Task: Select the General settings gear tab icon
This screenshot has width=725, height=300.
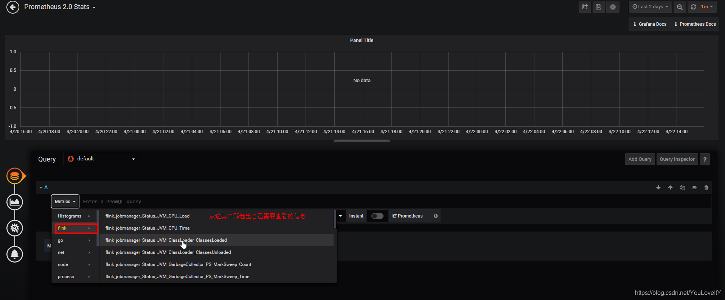Action: (x=15, y=228)
